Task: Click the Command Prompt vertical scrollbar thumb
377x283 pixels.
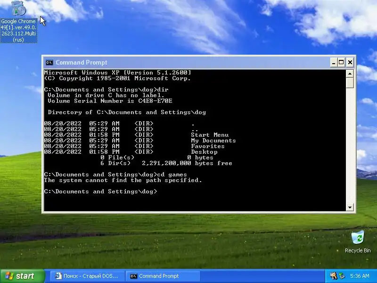Action: click(x=350, y=83)
